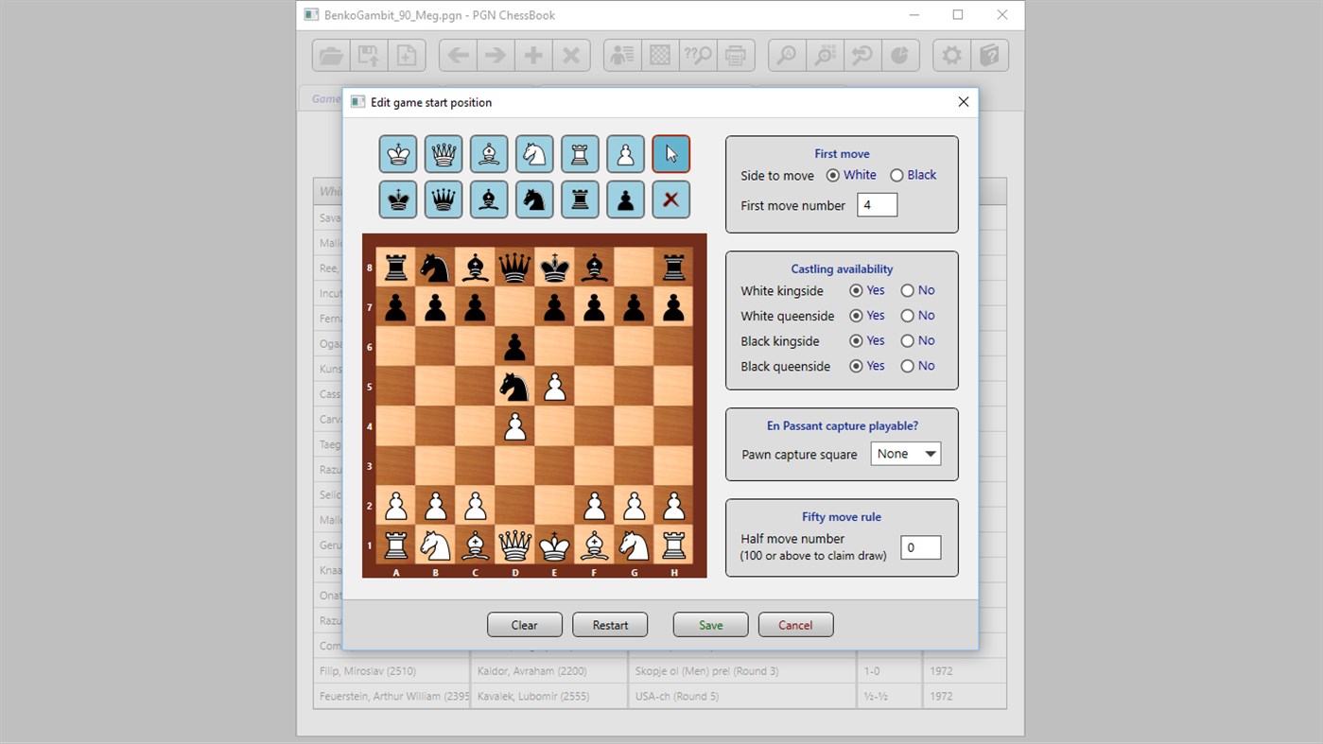Click the First move number input field
Image resolution: width=1323 pixels, height=744 pixels.
tap(876, 204)
